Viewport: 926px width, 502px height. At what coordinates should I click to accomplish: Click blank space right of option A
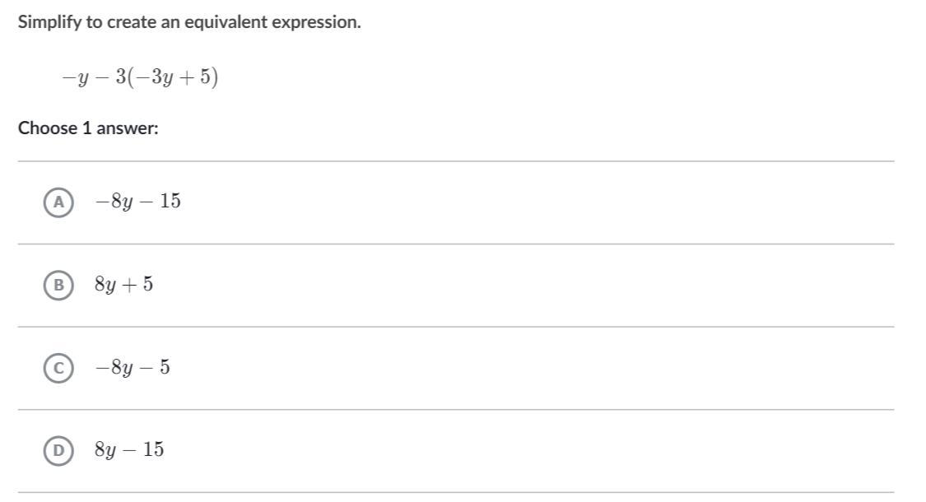535,202
